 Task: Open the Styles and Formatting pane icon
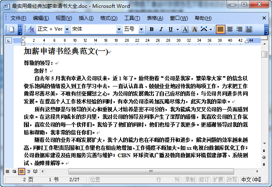pos(31,29)
